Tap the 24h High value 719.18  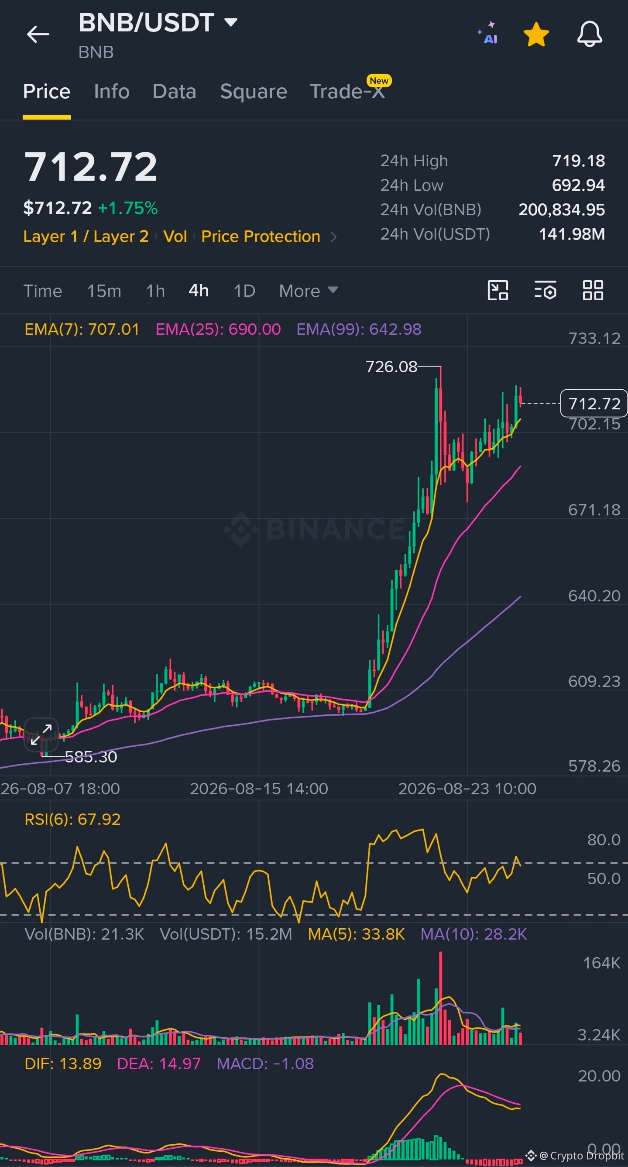point(579,161)
